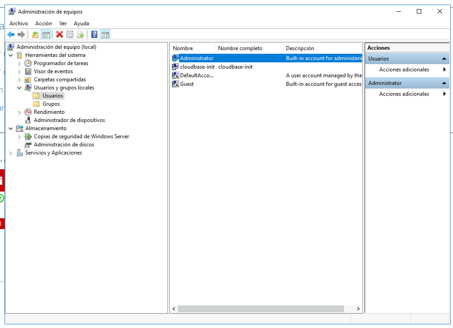
Task: Select the Grupos folder in tree
Action: coord(51,104)
